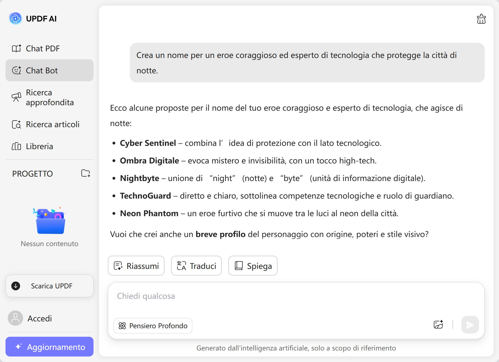
Task: Click the send message arrow button
Action: pyautogui.click(x=470, y=325)
